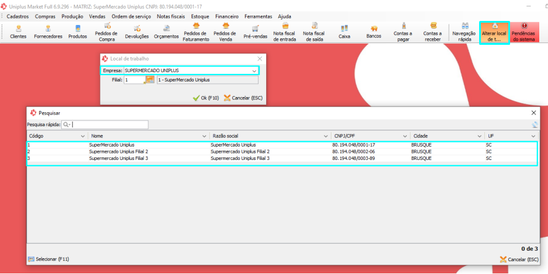Open the Empresa dropdown
The image size is (548, 274).
(254, 70)
